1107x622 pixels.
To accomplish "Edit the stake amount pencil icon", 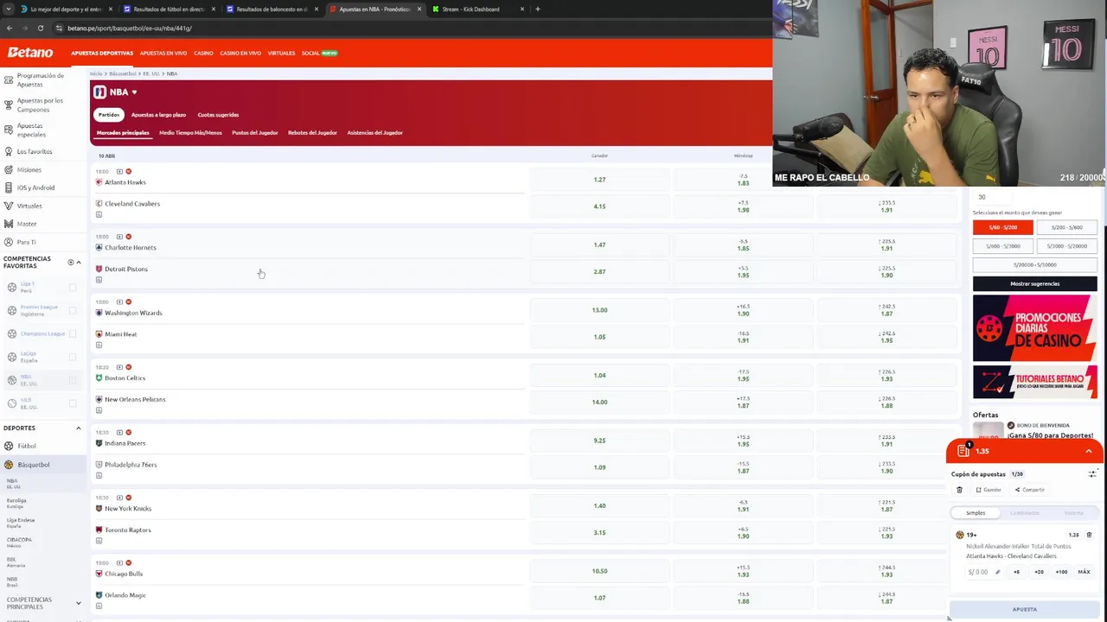I will pos(997,572).
